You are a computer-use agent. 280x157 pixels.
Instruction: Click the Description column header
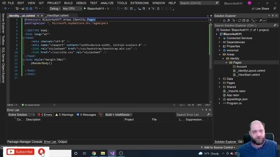click(33, 119)
